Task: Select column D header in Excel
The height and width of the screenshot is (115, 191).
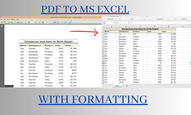Action: (x=154, y=27)
